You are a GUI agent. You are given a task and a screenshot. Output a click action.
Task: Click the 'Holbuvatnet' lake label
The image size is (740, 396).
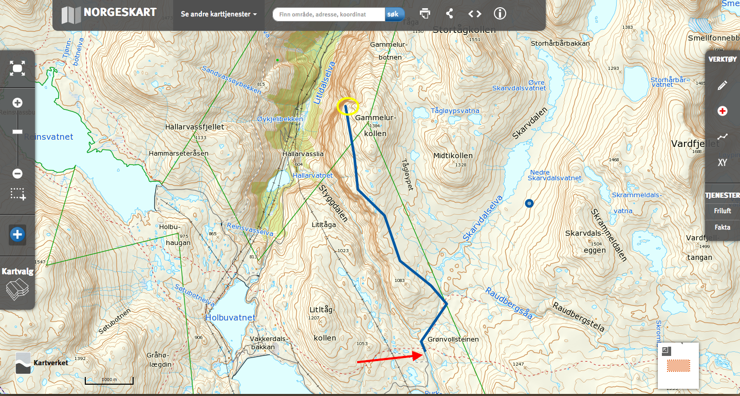tap(230, 317)
